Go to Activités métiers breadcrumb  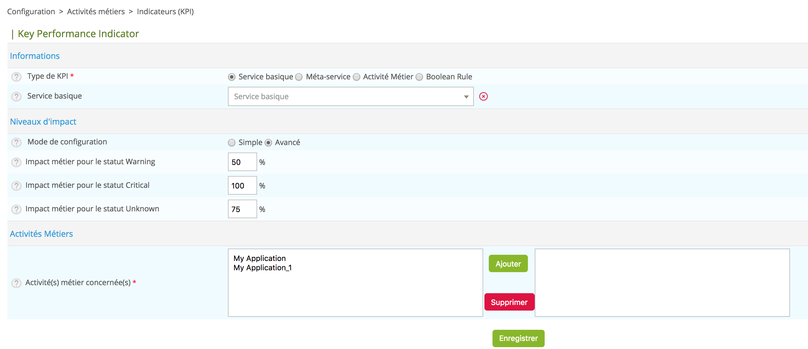pos(96,11)
